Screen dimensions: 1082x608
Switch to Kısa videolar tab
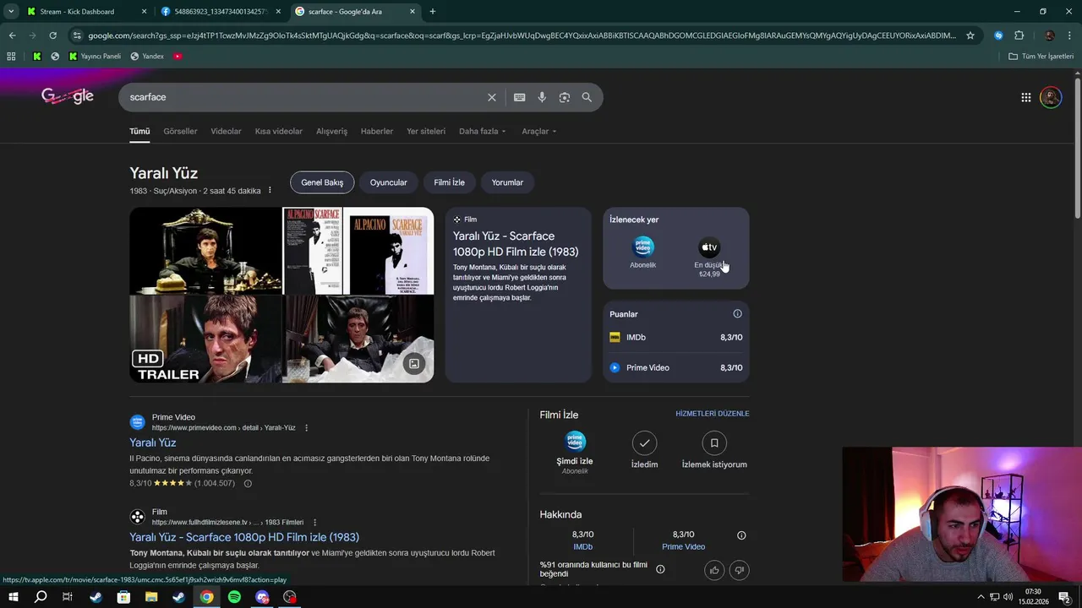(x=279, y=132)
